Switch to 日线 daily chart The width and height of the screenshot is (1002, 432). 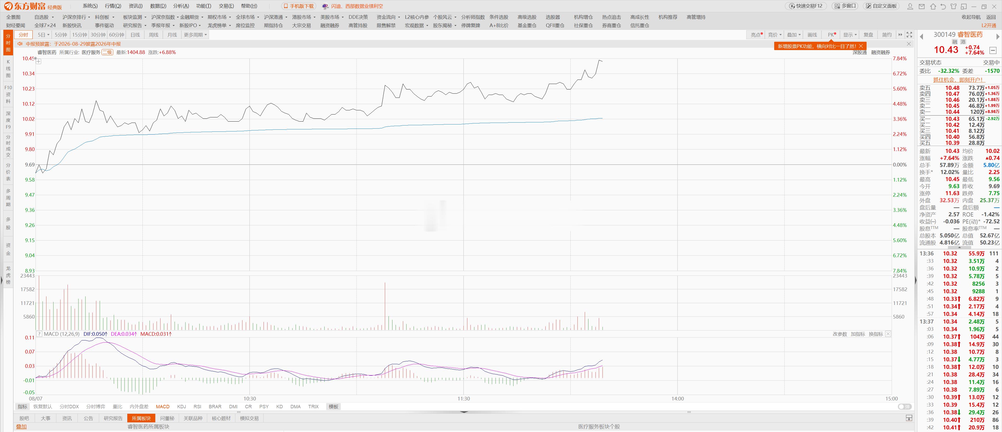coord(135,35)
